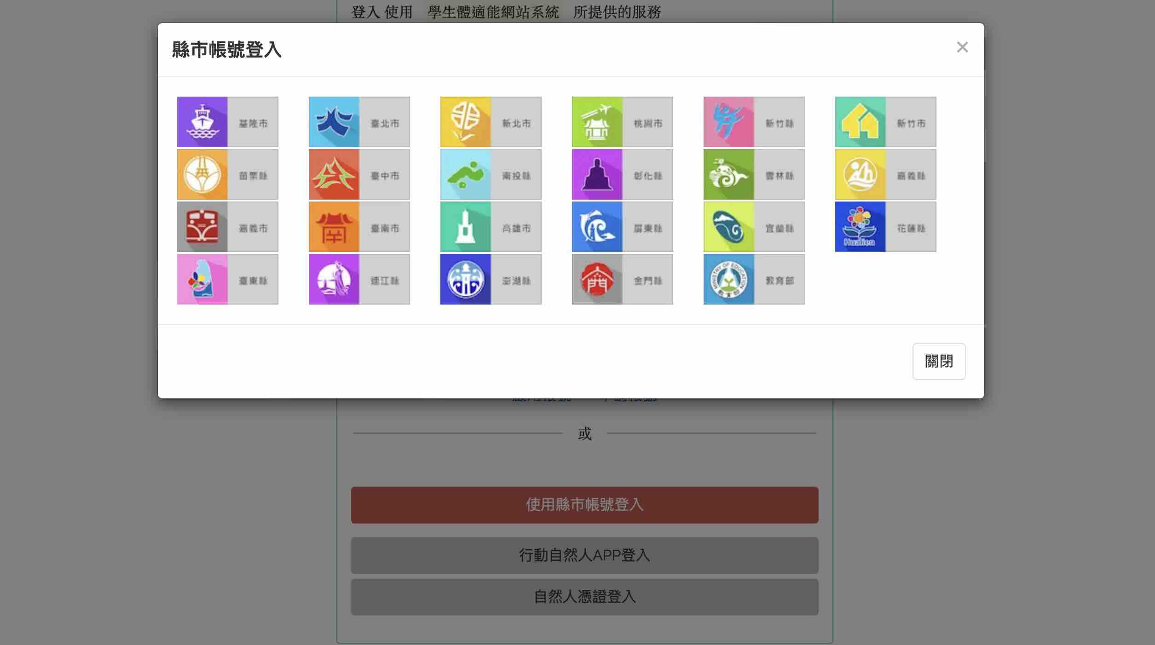Pick New Taipei City (新北市) login tile
The height and width of the screenshot is (645, 1155).
(x=491, y=122)
